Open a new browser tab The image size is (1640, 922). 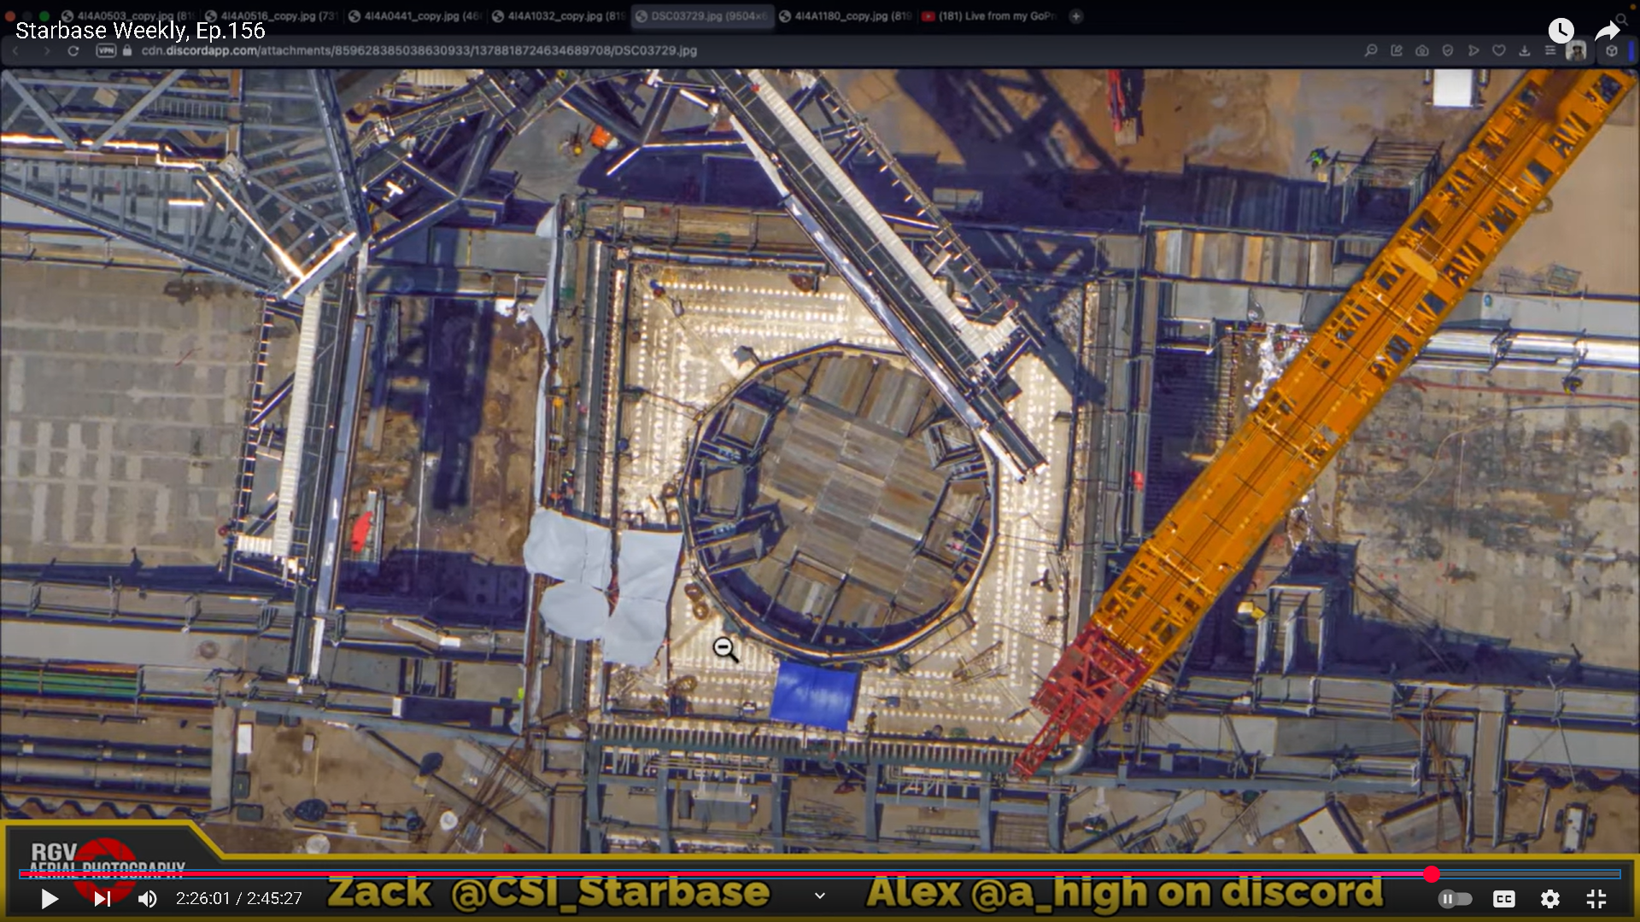[1076, 16]
